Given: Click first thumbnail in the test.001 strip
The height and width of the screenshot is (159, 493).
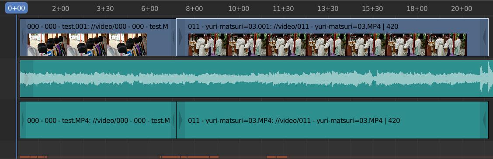Looking at the screenshot, I should (47, 44).
